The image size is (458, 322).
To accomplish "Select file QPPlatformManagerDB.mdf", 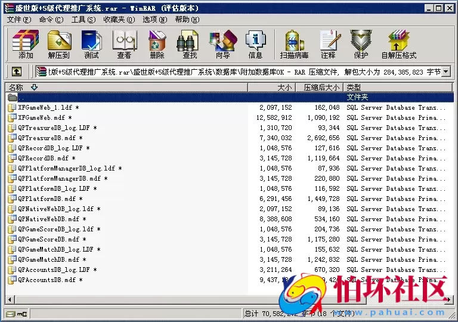I will (230, 178).
